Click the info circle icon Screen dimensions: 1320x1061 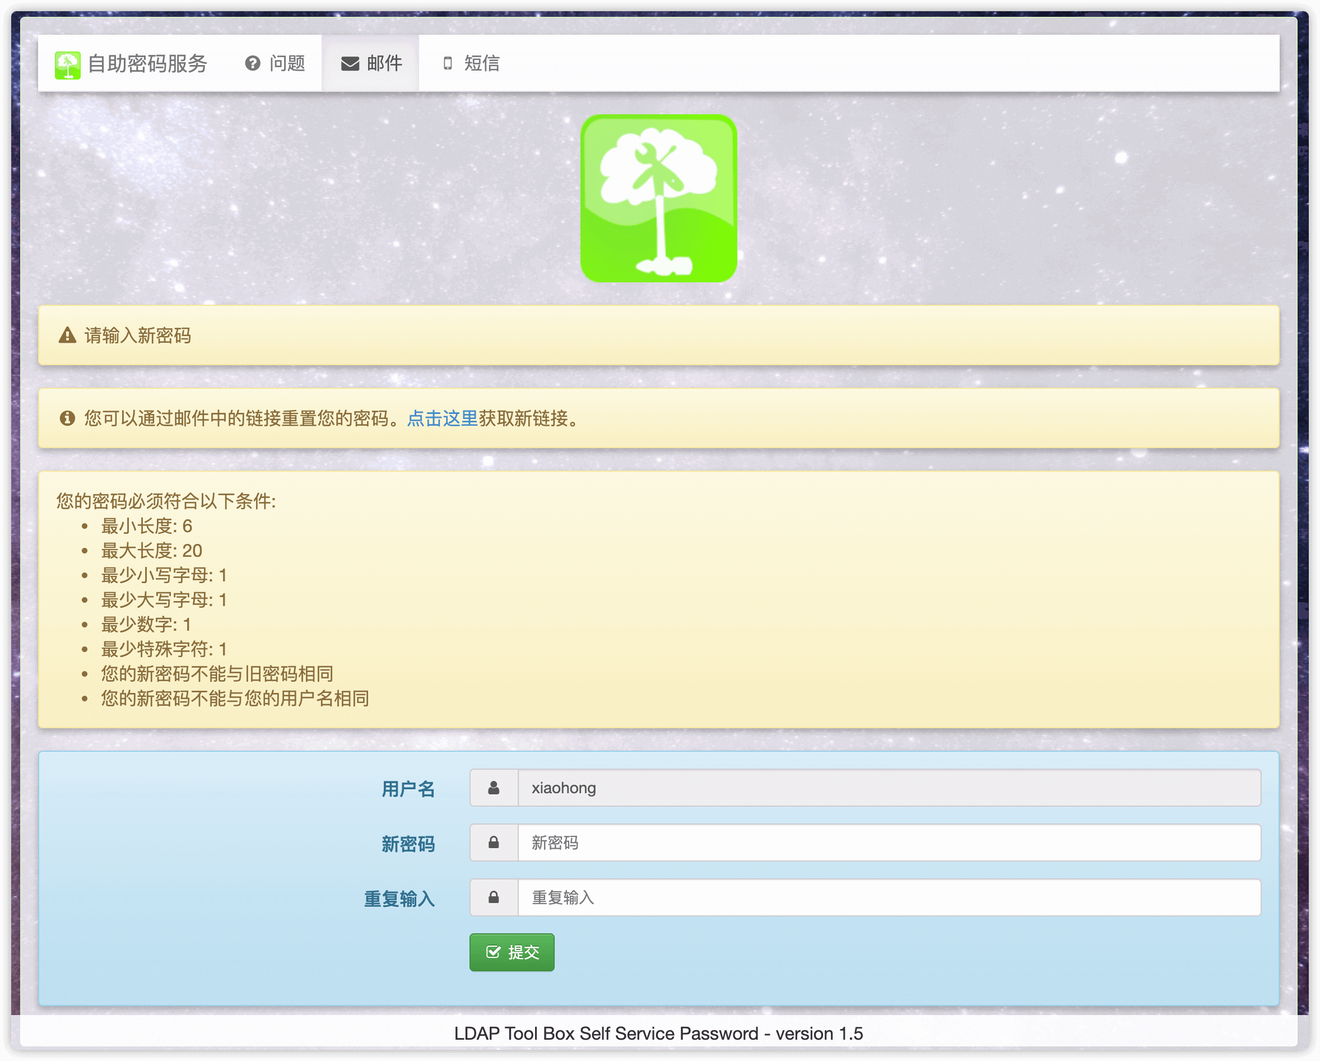pos(67,418)
